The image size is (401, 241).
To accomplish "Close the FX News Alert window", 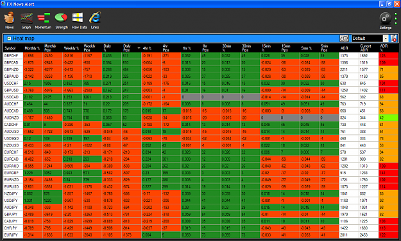I will click(x=397, y=4).
